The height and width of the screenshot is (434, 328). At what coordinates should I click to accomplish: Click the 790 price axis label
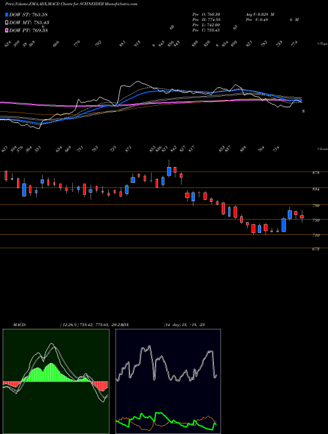[316, 206]
